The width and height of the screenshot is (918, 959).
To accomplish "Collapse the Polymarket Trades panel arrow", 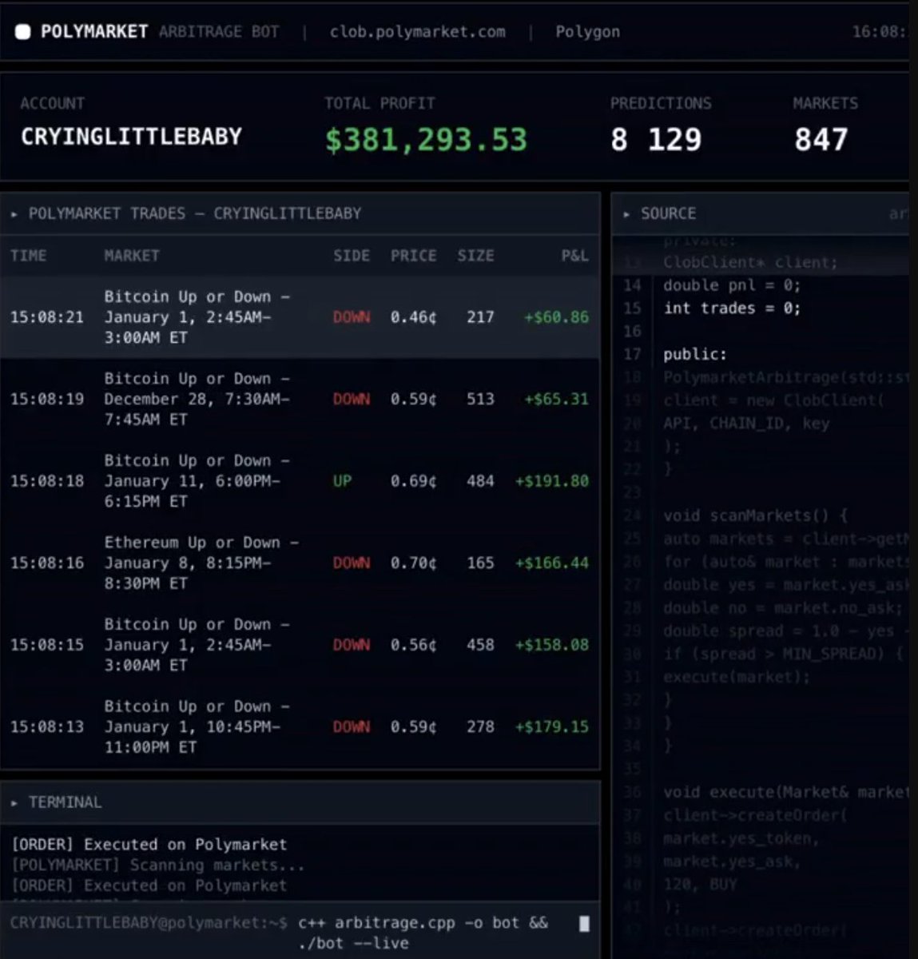I will click(14, 214).
